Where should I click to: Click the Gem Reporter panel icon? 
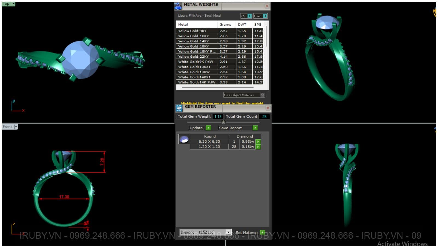[179, 108]
